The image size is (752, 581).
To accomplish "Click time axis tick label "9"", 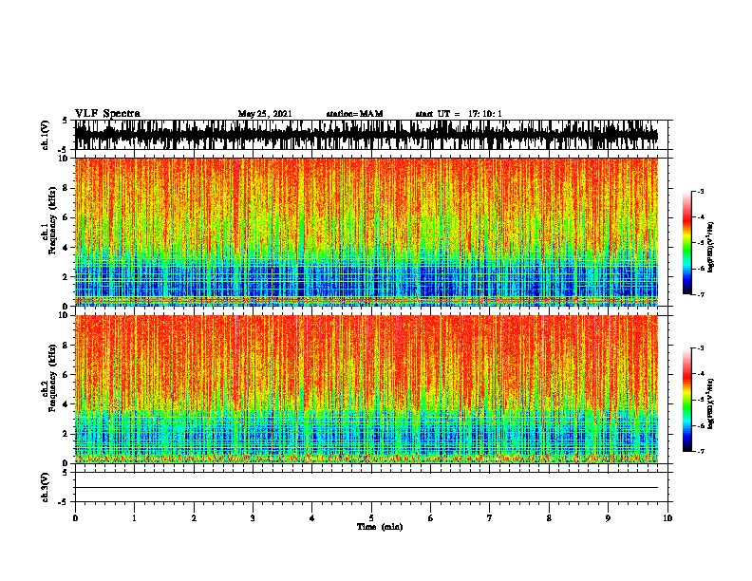I will [x=608, y=518].
